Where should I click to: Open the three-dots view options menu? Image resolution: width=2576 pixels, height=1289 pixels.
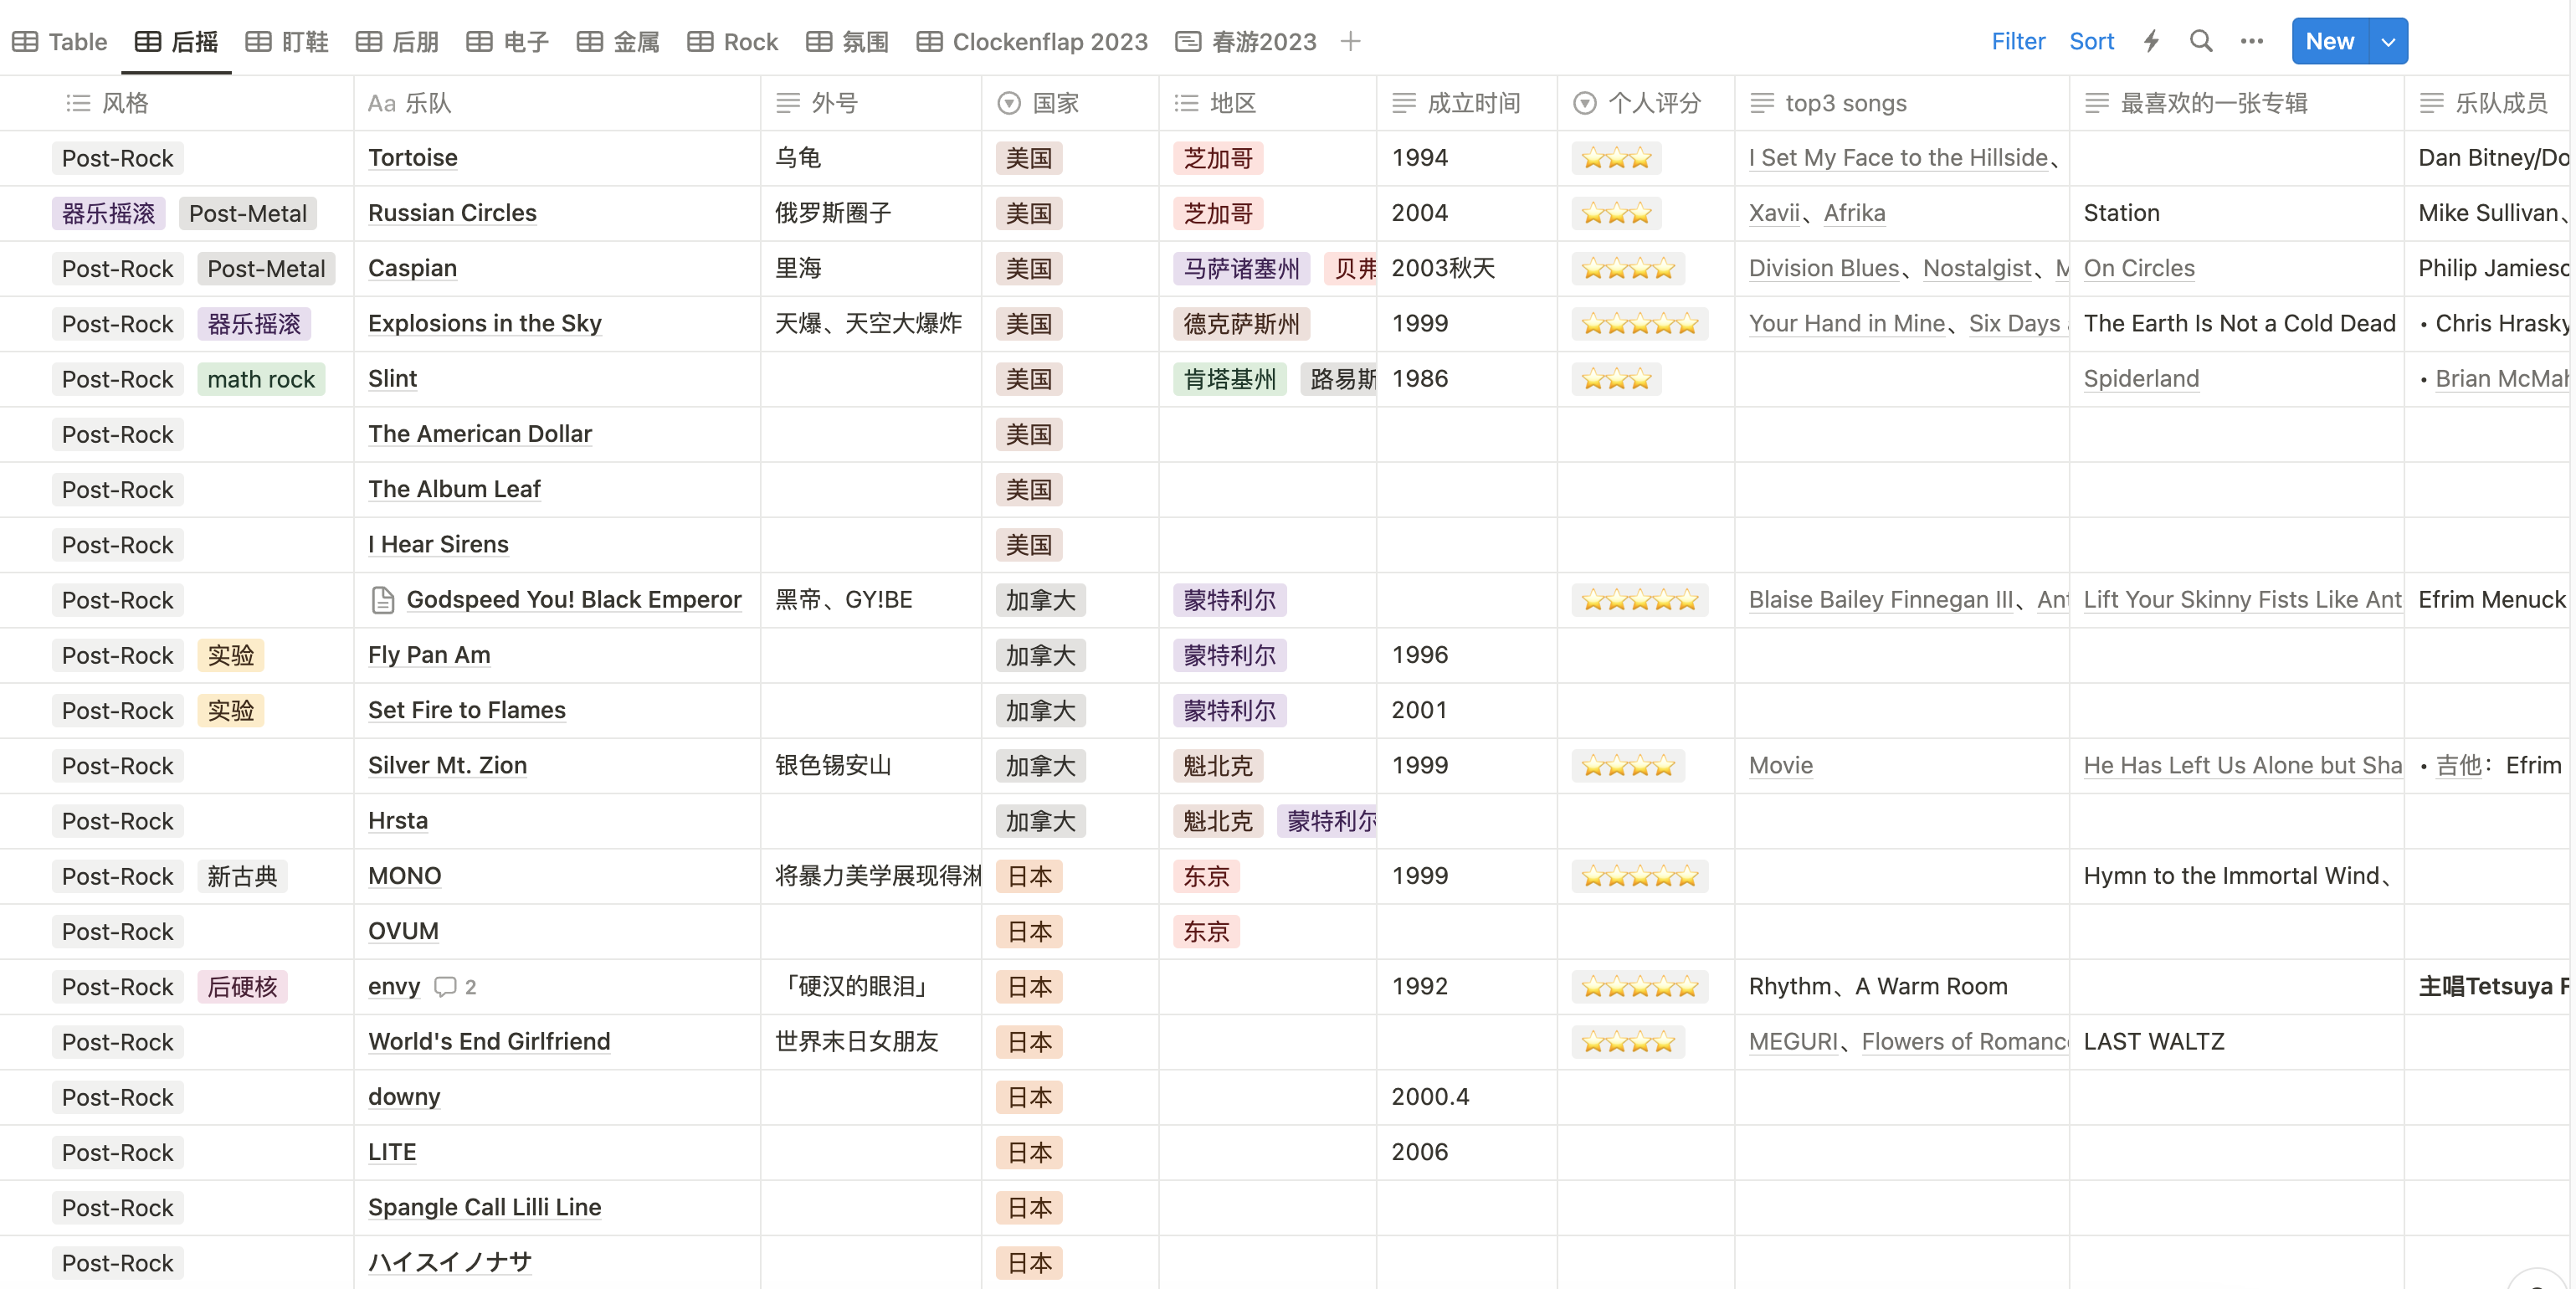click(x=2251, y=41)
